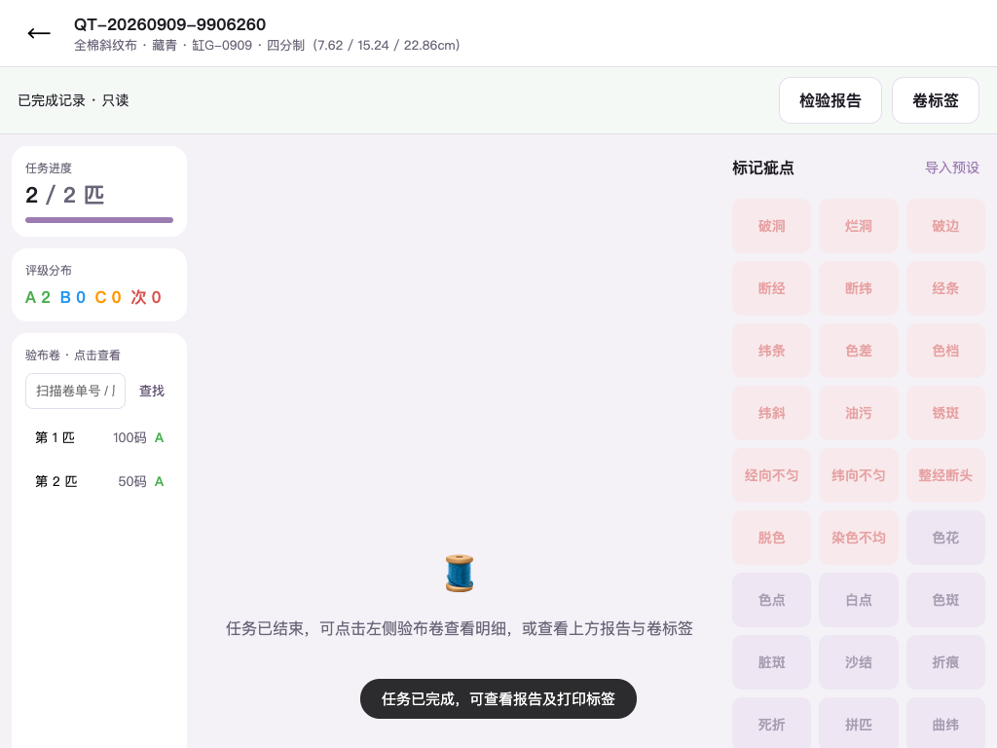Select the 破边 defect tag
This screenshot has height=748, width=997.
(x=945, y=226)
